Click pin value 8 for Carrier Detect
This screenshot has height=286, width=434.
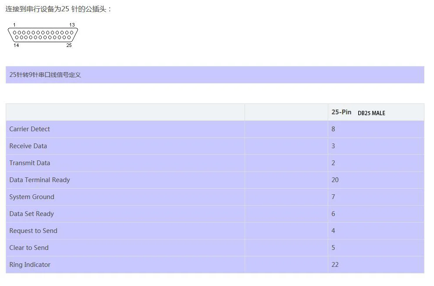click(x=333, y=129)
